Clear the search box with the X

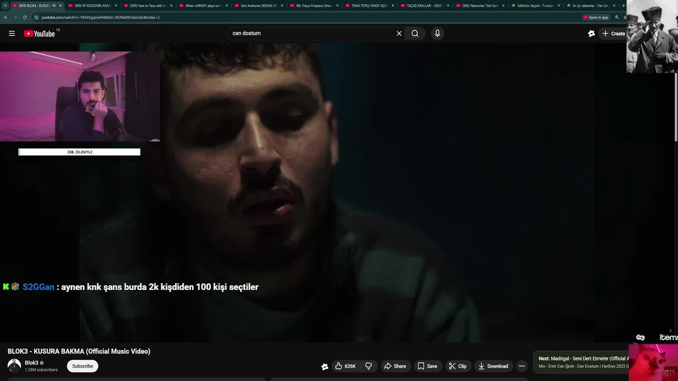(399, 33)
